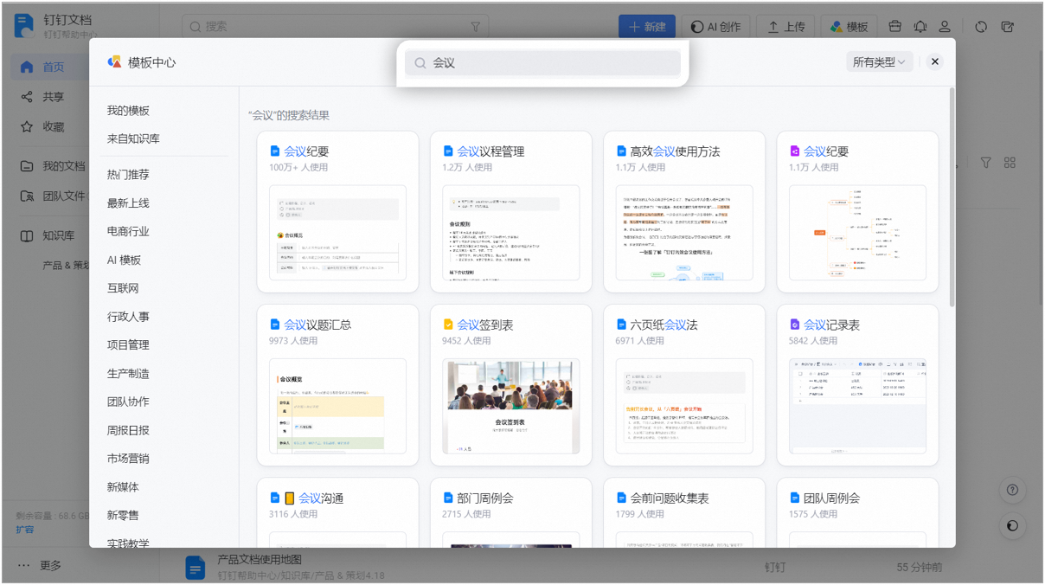Screen dimensions: 1045x585
Task: Click the list filter funnel icon at right
Action: coord(985,163)
